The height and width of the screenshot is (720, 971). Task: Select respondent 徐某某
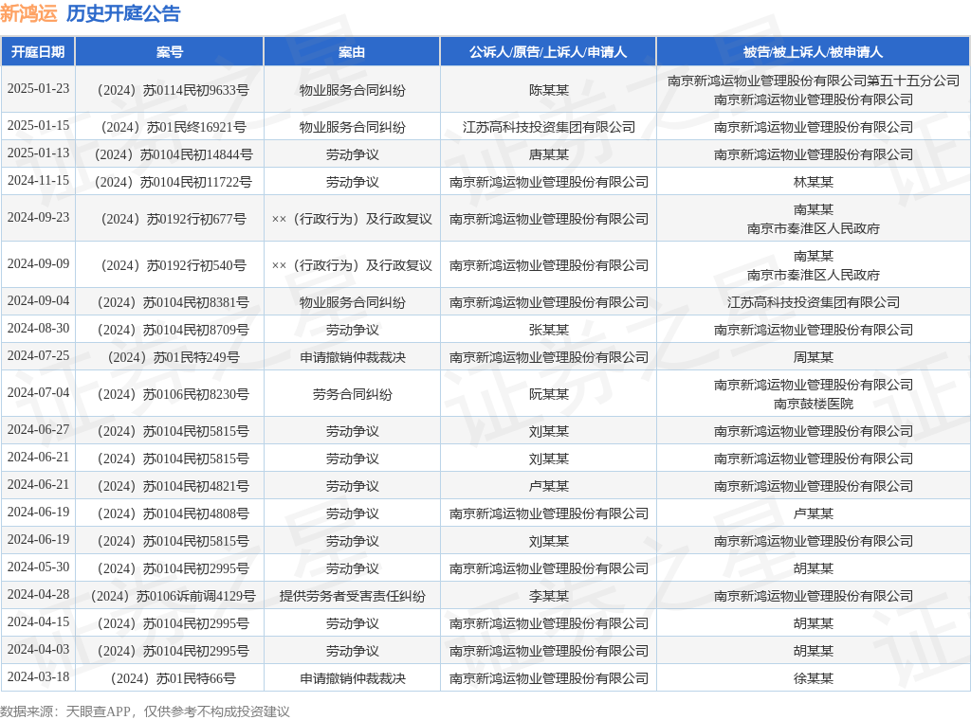coord(813,678)
